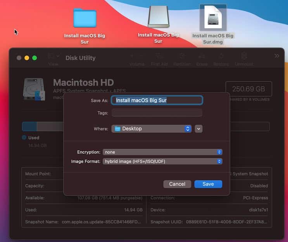Select the Install macOS Big Sur drive icon
Image resolution: width=288 pixels, height=242 pixels.
(159, 17)
